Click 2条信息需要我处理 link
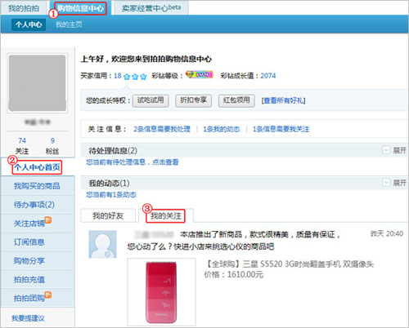The image size is (409, 328). tap(162, 129)
